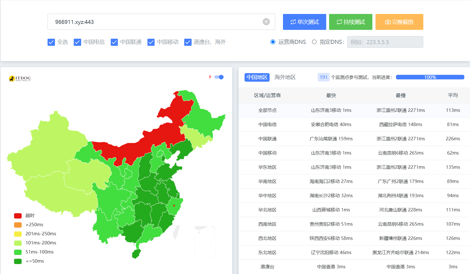Click the 西北地区 row label
The width and height of the screenshot is (470, 274).
tap(267, 238)
